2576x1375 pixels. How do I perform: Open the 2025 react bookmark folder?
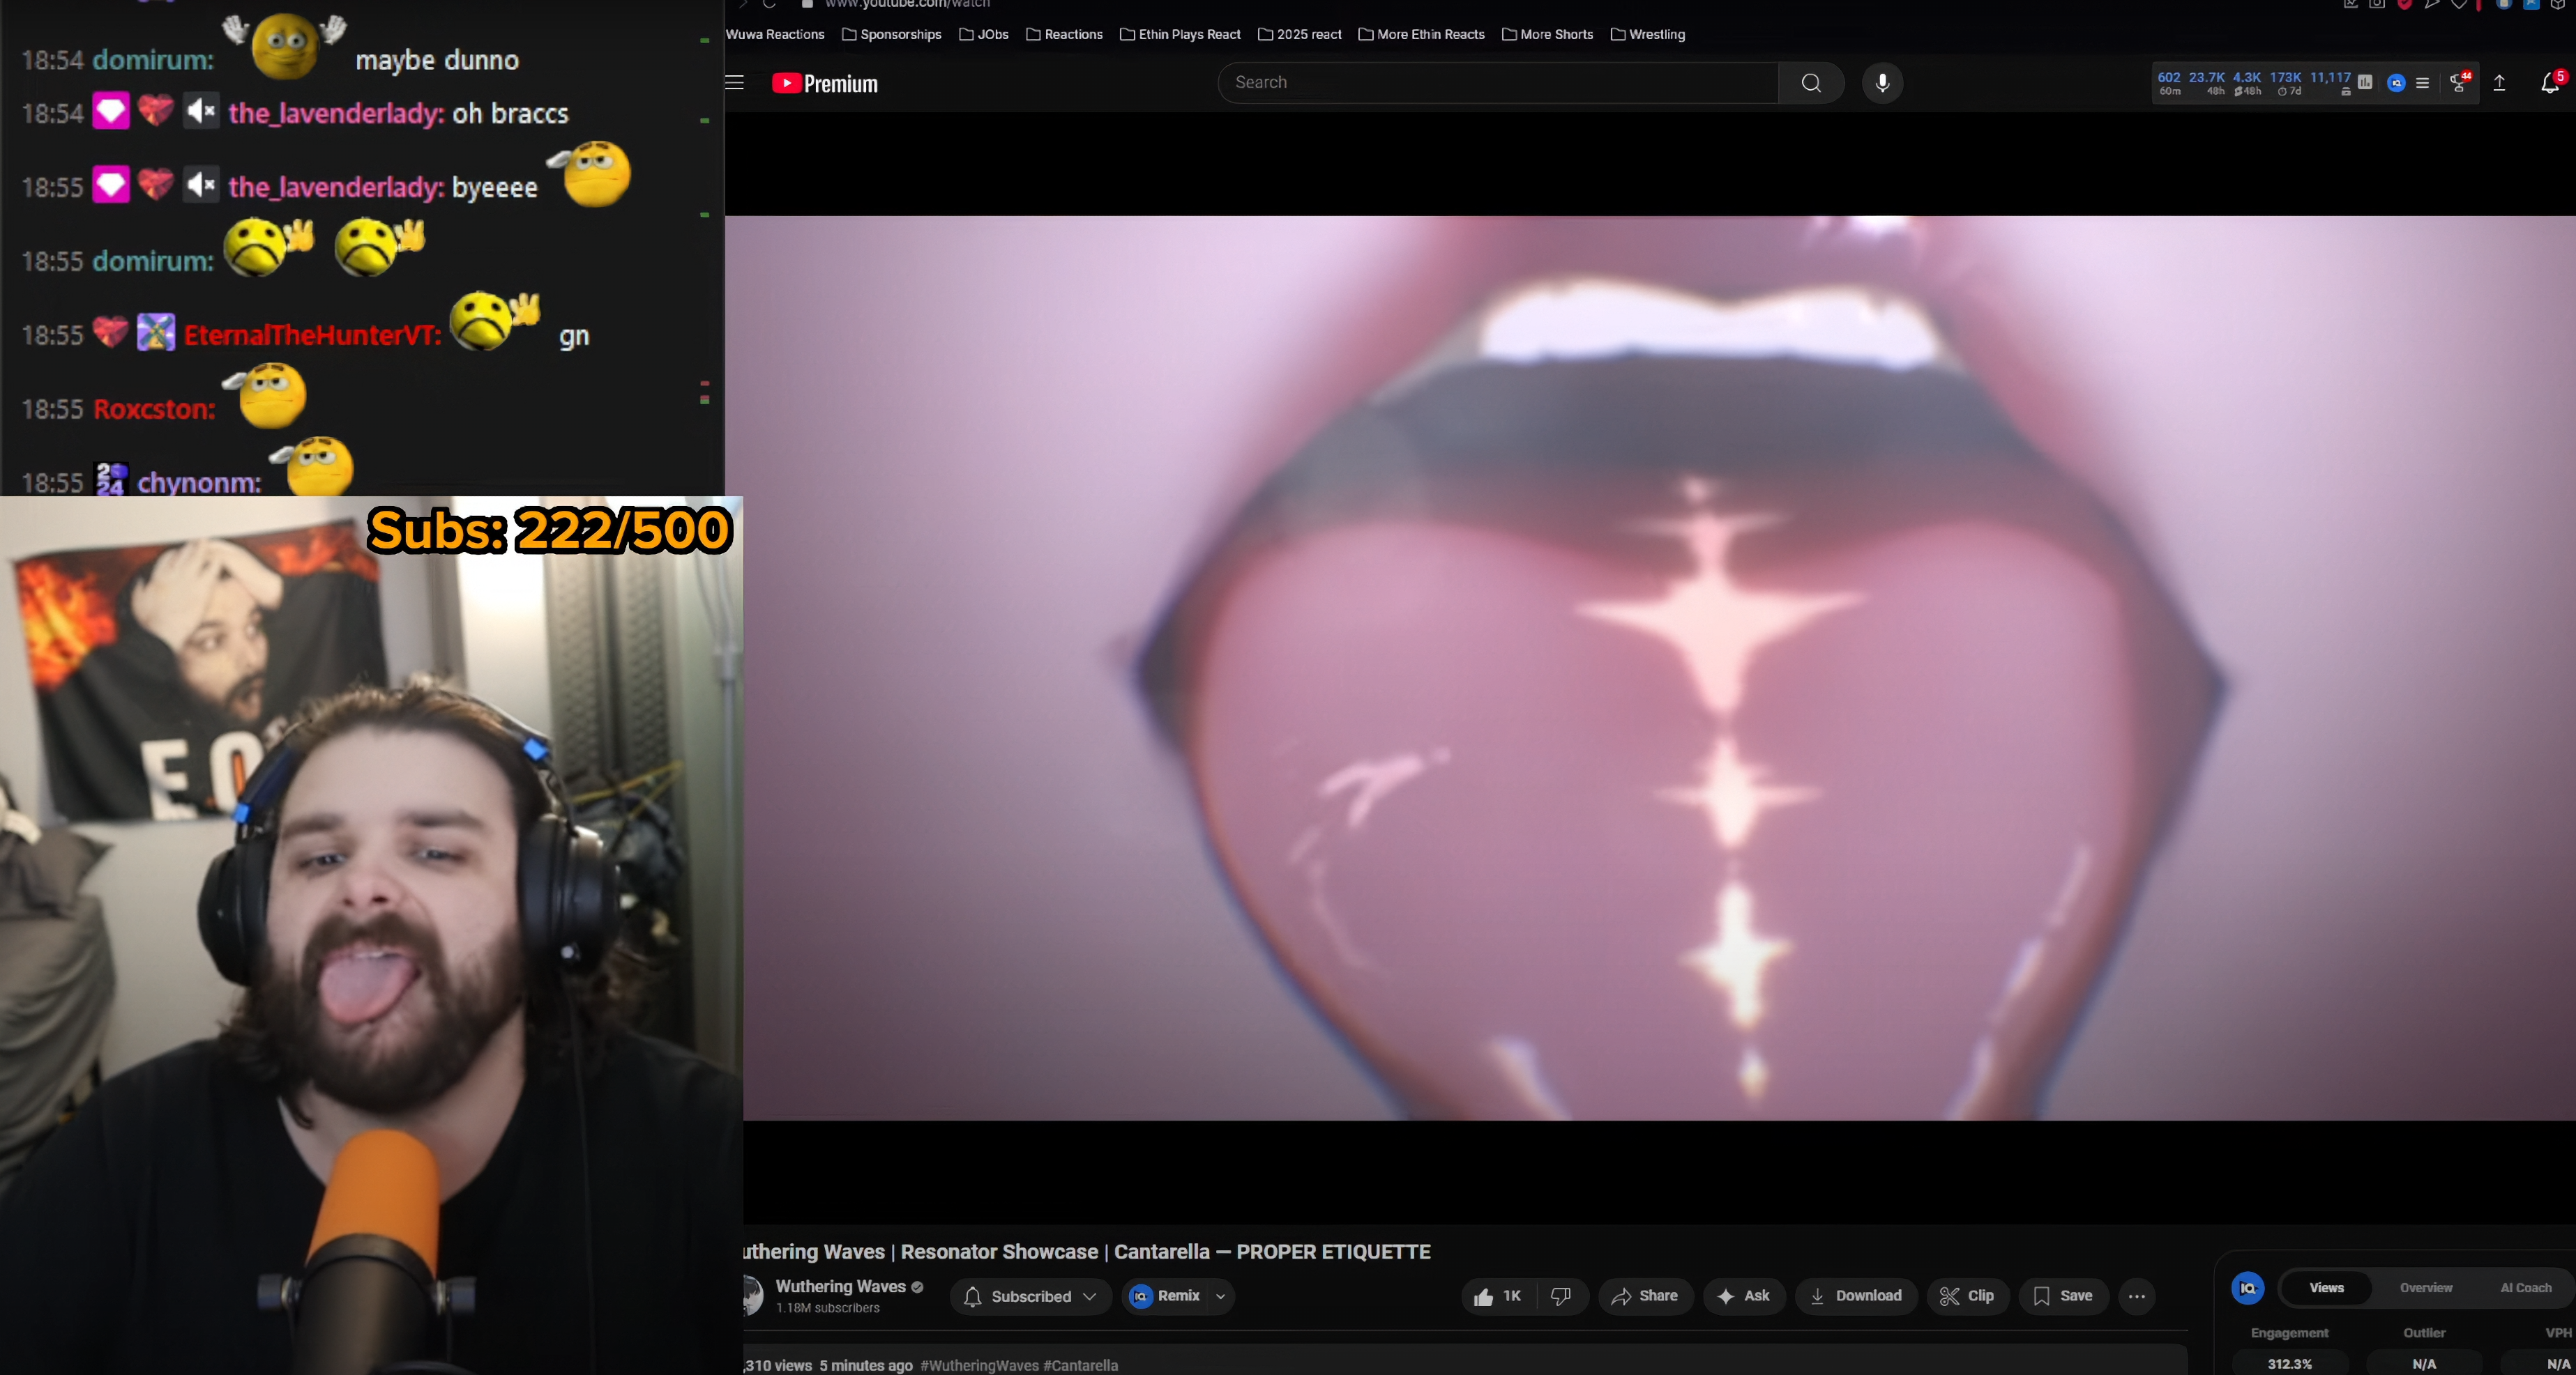1300,34
